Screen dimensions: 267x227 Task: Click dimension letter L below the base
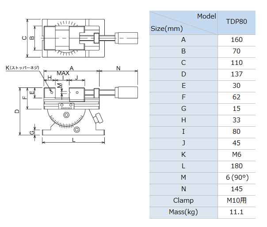pyautogui.click(x=73, y=140)
